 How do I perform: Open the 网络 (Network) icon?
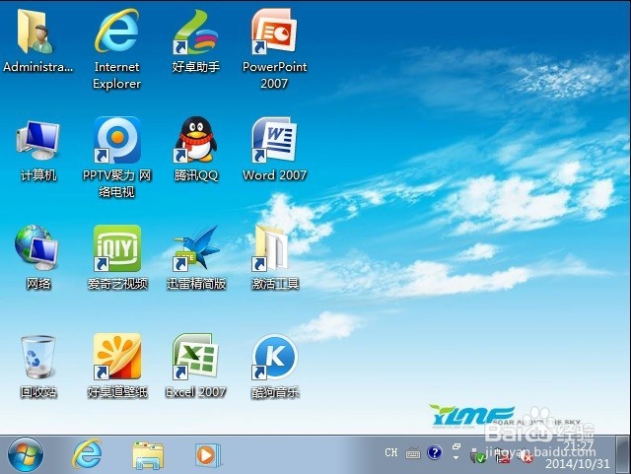point(36,248)
